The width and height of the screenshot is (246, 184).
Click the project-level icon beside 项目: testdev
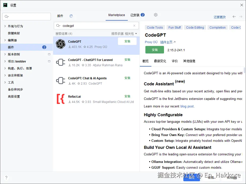point(49,61)
